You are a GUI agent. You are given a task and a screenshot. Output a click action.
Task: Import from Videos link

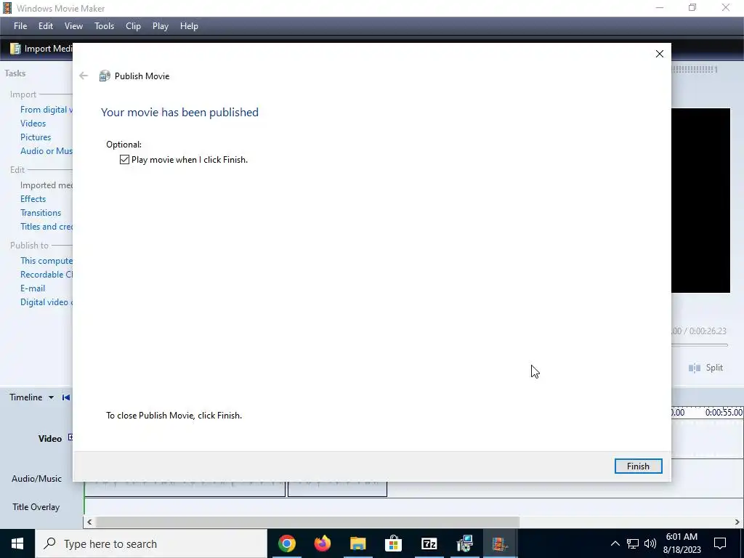coord(33,124)
